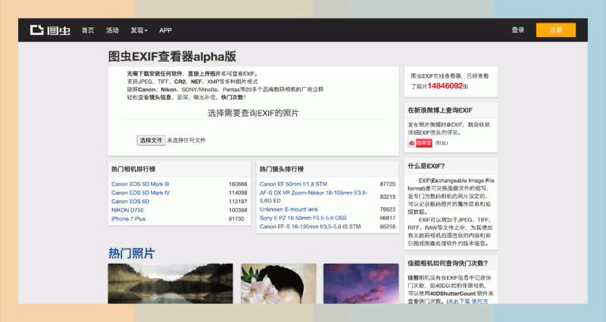Viewport: 606px width, 322px height.
Task: Click the 选择文件 upload button
Action: [151, 141]
